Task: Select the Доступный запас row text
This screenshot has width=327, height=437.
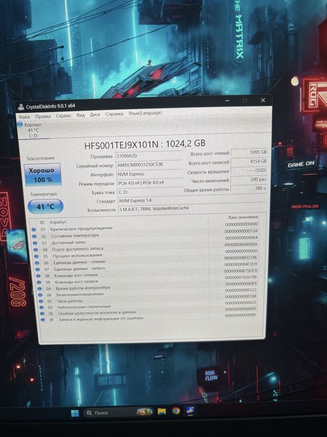Action: pyautogui.click(x=69, y=242)
